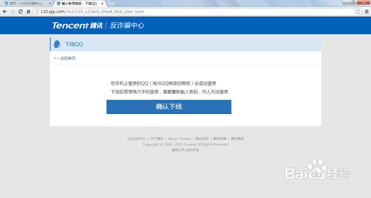Click the Tencent 腾讯 logo
Viewport: 371px width, 198px height.
78,25
